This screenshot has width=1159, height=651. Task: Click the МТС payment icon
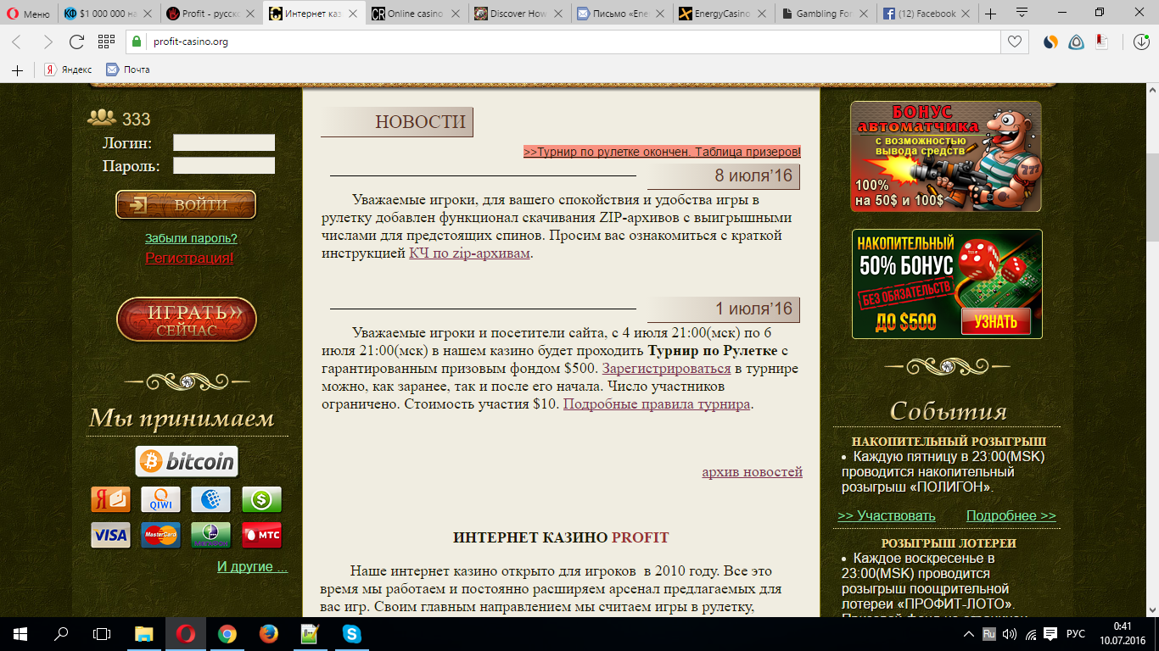click(x=261, y=535)
